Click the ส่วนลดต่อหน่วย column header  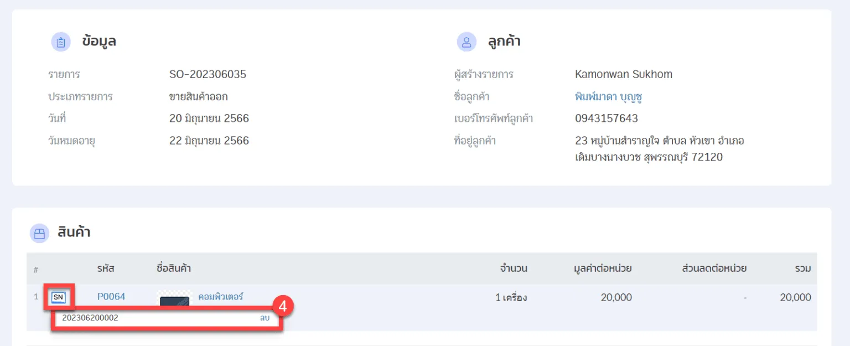(x=714, y=268)
